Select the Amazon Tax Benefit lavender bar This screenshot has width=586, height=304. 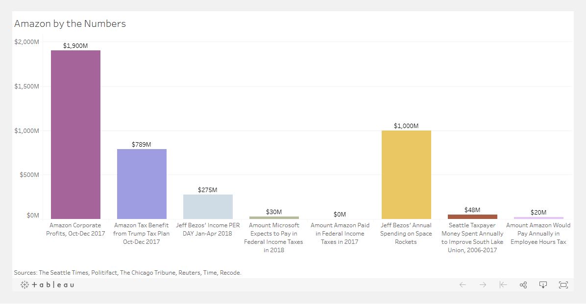click(x=142, y=184)
